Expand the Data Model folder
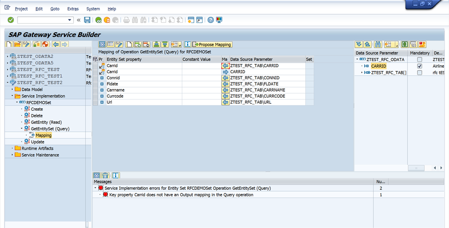 pyautogui.click(x=12, y=89)
